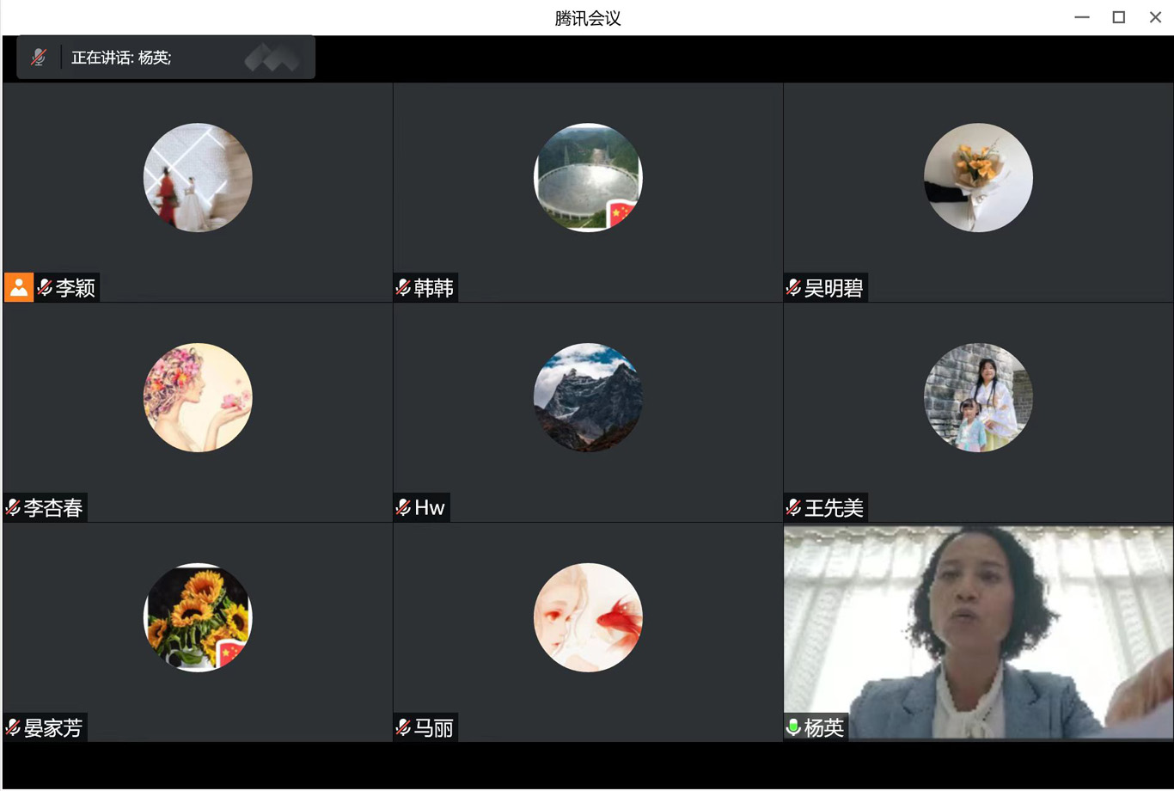Click the muted mic icon next to 马丽
The height and width of the screenshot is (791, 1174).
click(403, 727)
